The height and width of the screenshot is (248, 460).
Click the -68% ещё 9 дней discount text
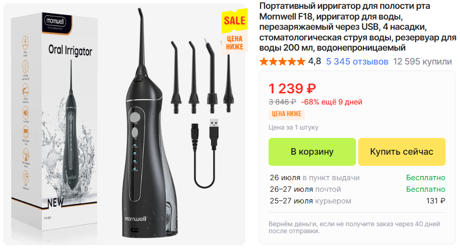(x=331, y=102)
